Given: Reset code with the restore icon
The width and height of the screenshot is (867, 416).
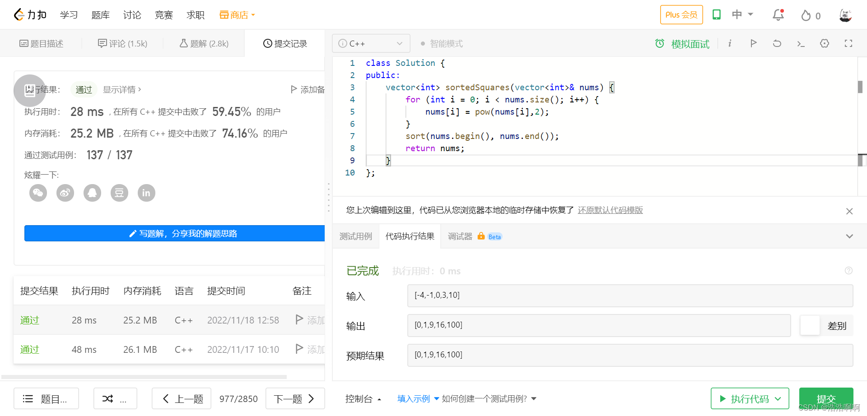Looking at the screenshot, I should coord(777,43).
